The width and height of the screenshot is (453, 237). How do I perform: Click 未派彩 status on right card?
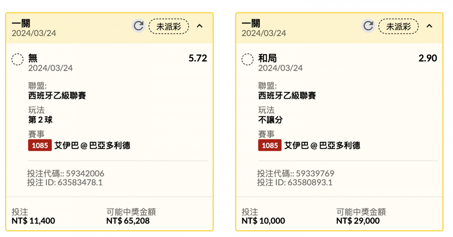point(399,26)
